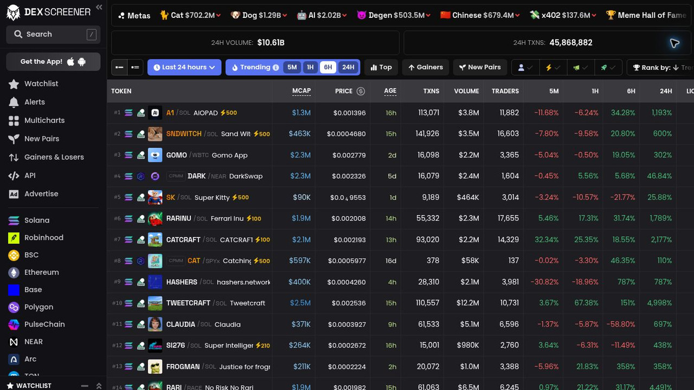Click the New Pairs filter button
Image resolution: width=694 pixels, height=390 pixels.
coord(480,67)
